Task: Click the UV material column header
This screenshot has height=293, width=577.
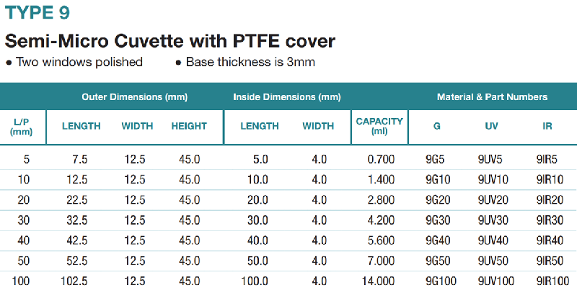Action: coord(491,126)
